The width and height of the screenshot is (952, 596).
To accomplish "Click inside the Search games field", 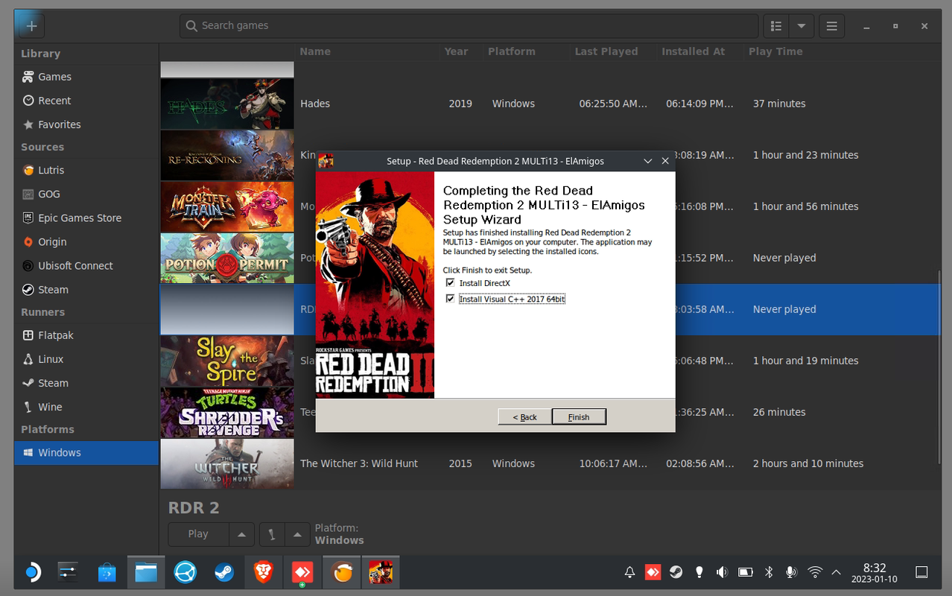I will (x=469, y=25).
